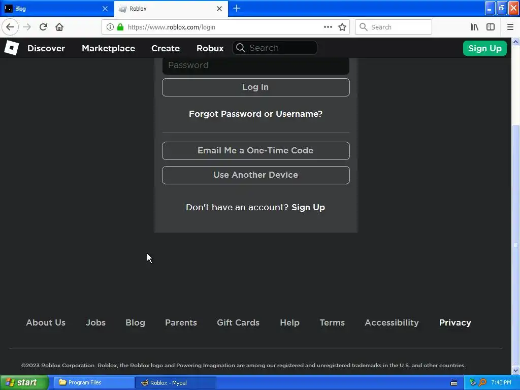The height and width of the screenshot is (390, 520).
Task: Open Jobs footer link
Action: [x=95, y=322]
